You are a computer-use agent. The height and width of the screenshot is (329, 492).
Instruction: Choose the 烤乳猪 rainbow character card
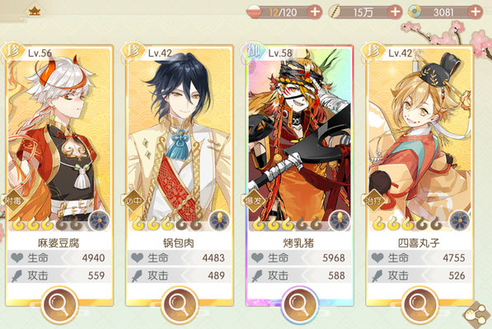click(300, 175)
